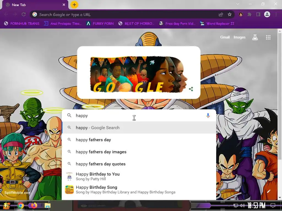Click Happy Birthday to You thumbnail
This screenshot has height=211, width=282.
69,176
